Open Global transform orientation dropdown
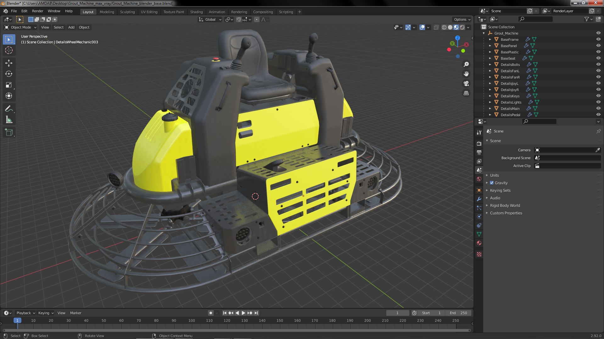Screen dimensions: 604x339 click(x=210, y=19)
